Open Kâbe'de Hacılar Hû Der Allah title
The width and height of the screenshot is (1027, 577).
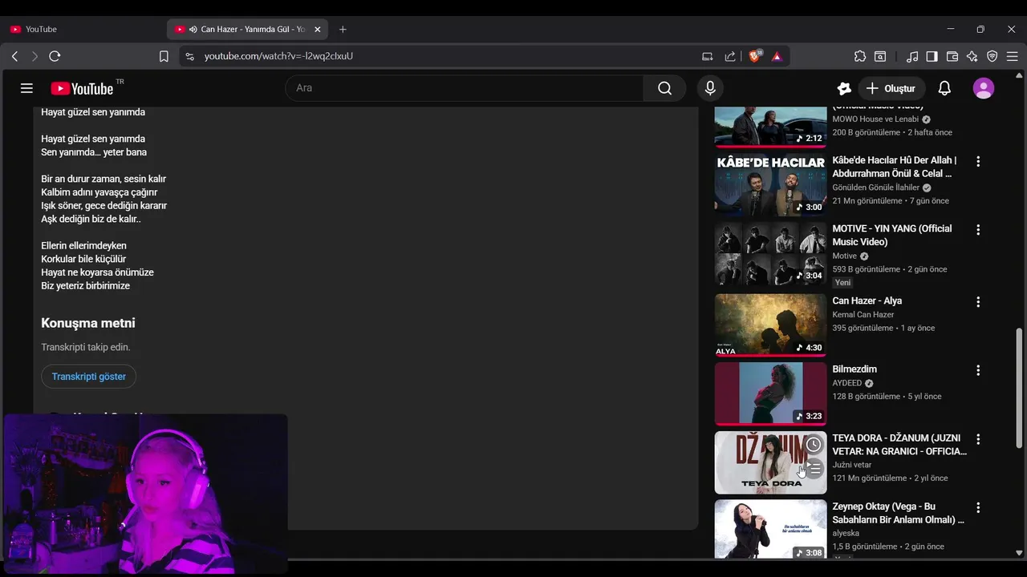pyautogui.click(x=895, y=167)
